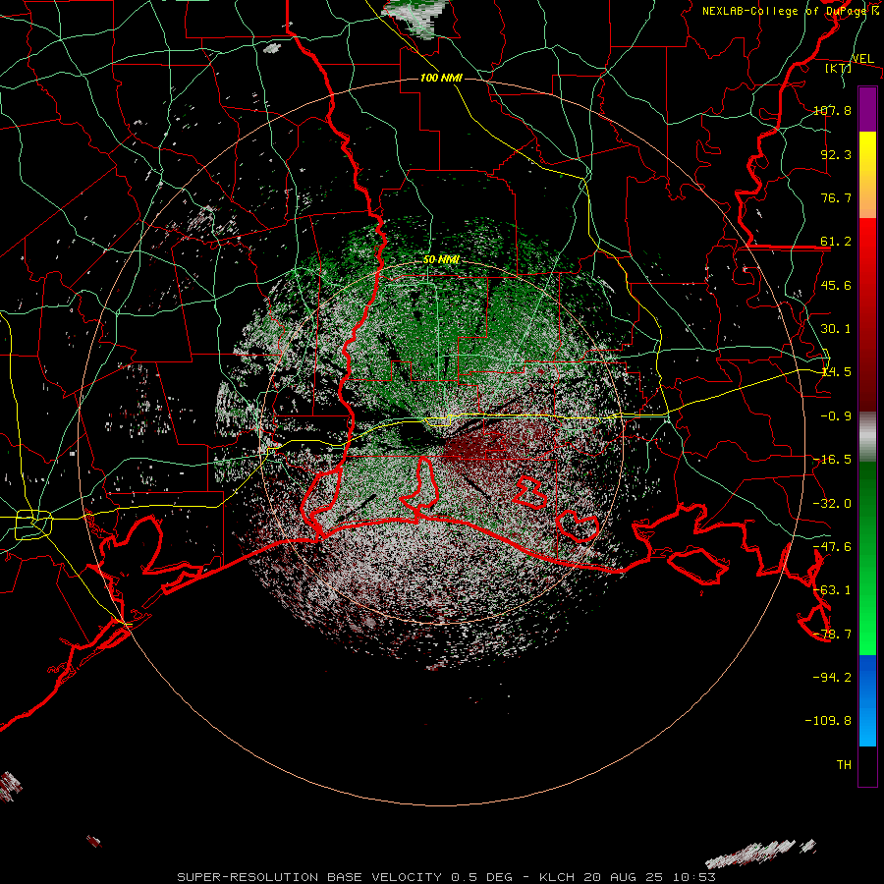Screen dimensions: 884x884
Task: Click the 92.3 value on the velocity scale
Action: (x=836, y=154)
